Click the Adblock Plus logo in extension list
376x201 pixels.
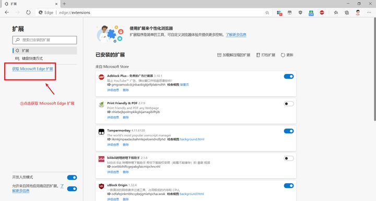click(x=101, y=77)
